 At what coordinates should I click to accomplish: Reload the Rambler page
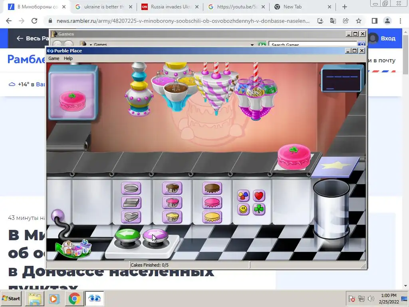34,21
